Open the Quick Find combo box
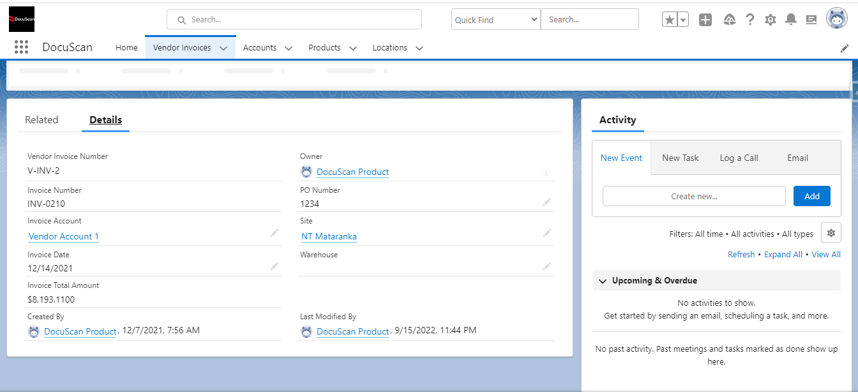This screenshot has height=392, width=858. tap(495, 19)
